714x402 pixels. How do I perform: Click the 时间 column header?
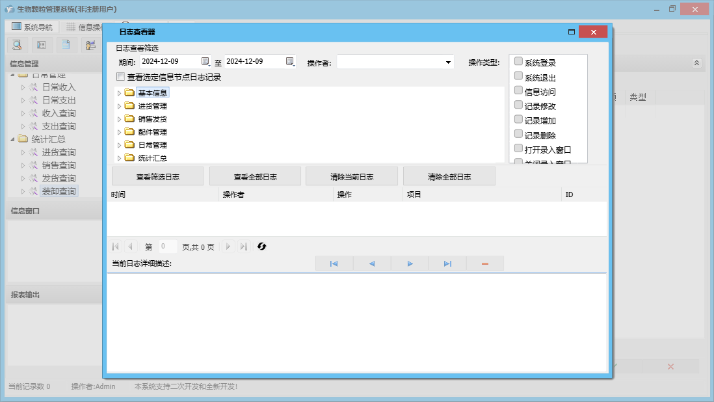(x=163, y=194)
